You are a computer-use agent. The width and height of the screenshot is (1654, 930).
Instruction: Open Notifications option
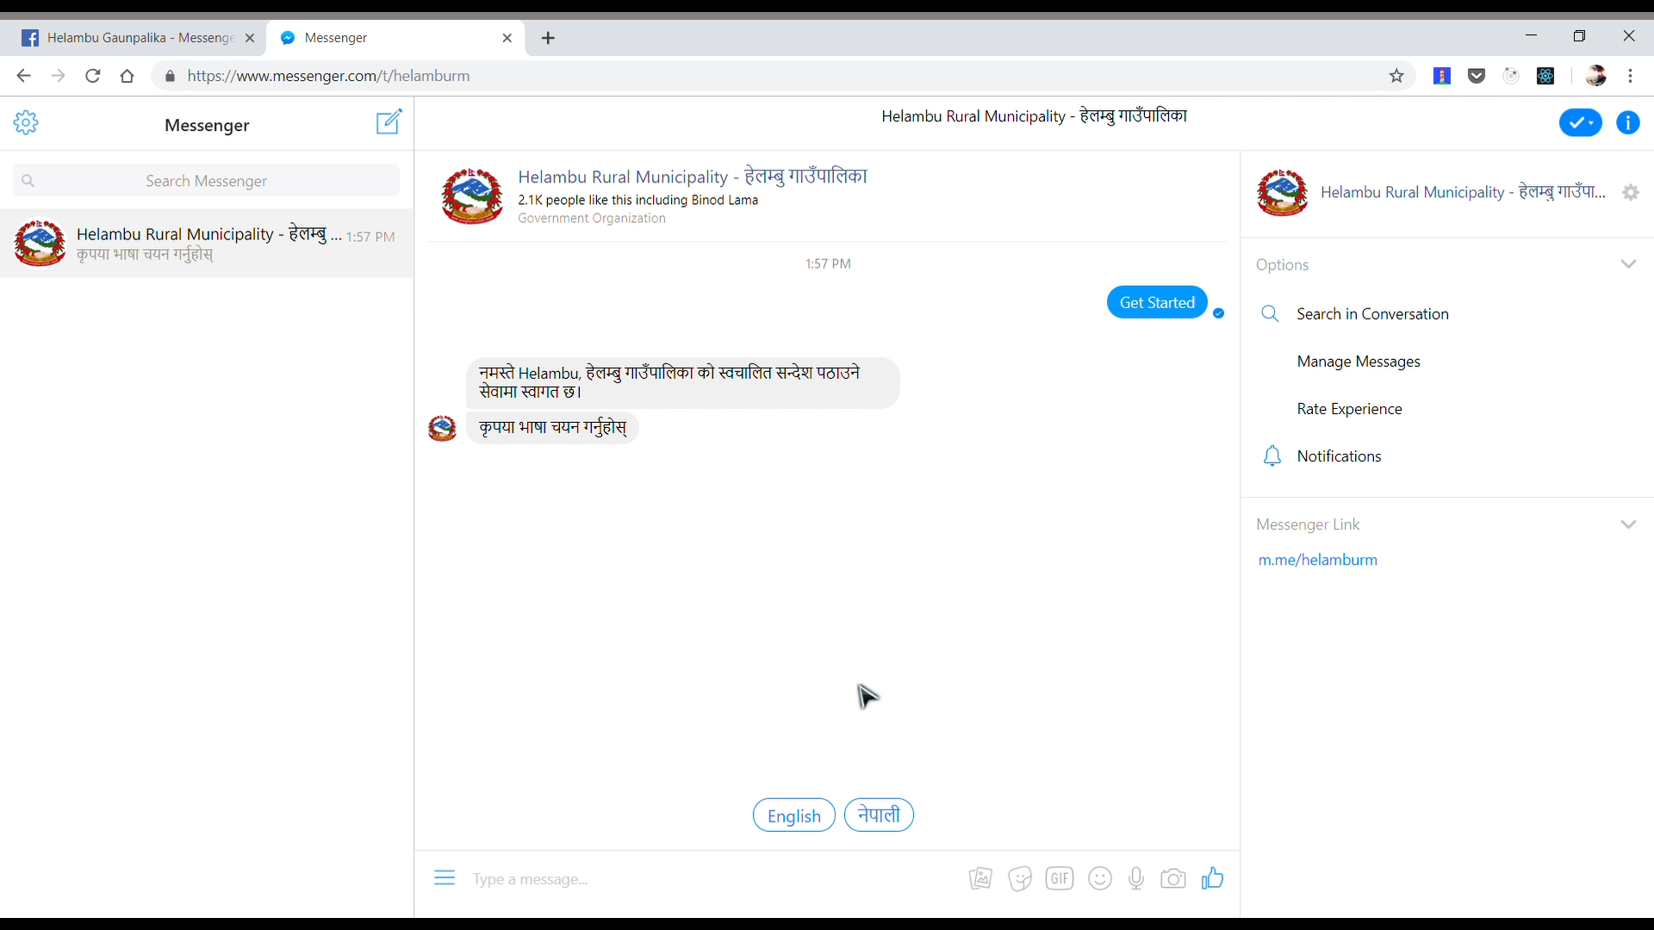1339,456
